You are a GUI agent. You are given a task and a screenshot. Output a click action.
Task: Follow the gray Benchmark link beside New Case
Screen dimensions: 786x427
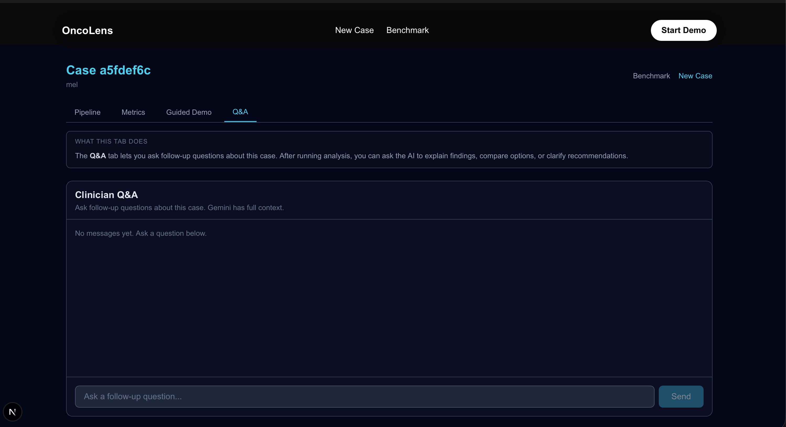(651, 76)
